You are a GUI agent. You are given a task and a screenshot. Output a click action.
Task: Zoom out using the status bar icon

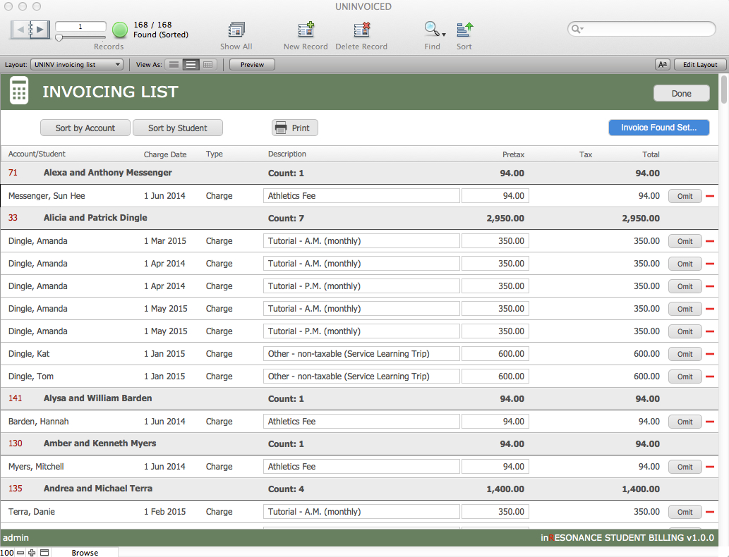pos(20,552)
